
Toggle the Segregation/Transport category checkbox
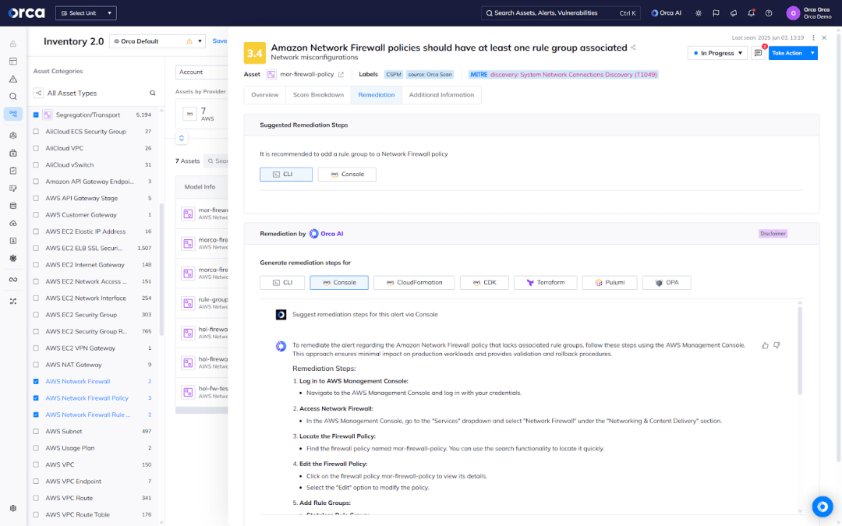coord(36,115)
